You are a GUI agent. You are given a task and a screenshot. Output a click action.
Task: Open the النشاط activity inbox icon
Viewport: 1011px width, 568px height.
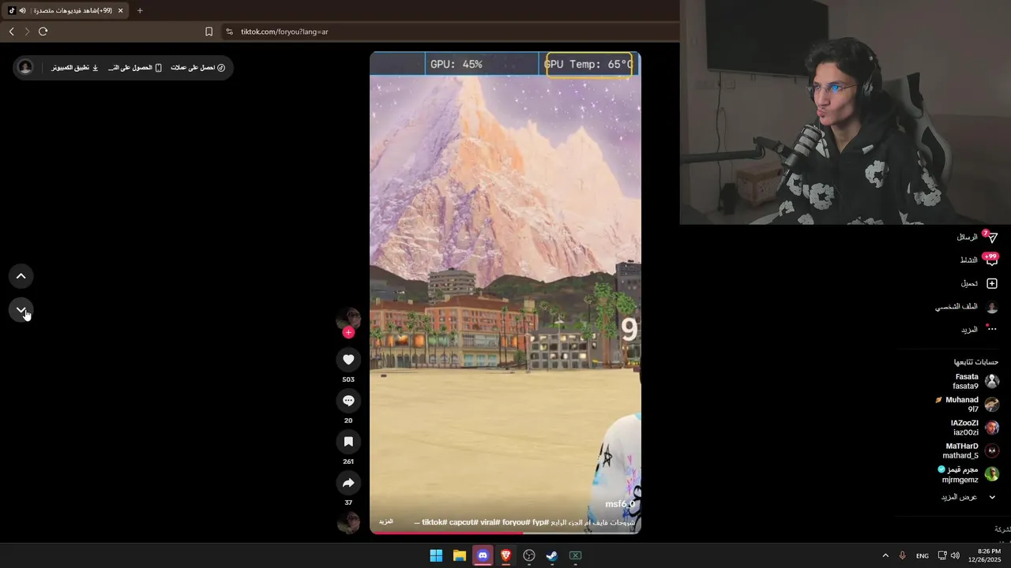click(992, 260)
